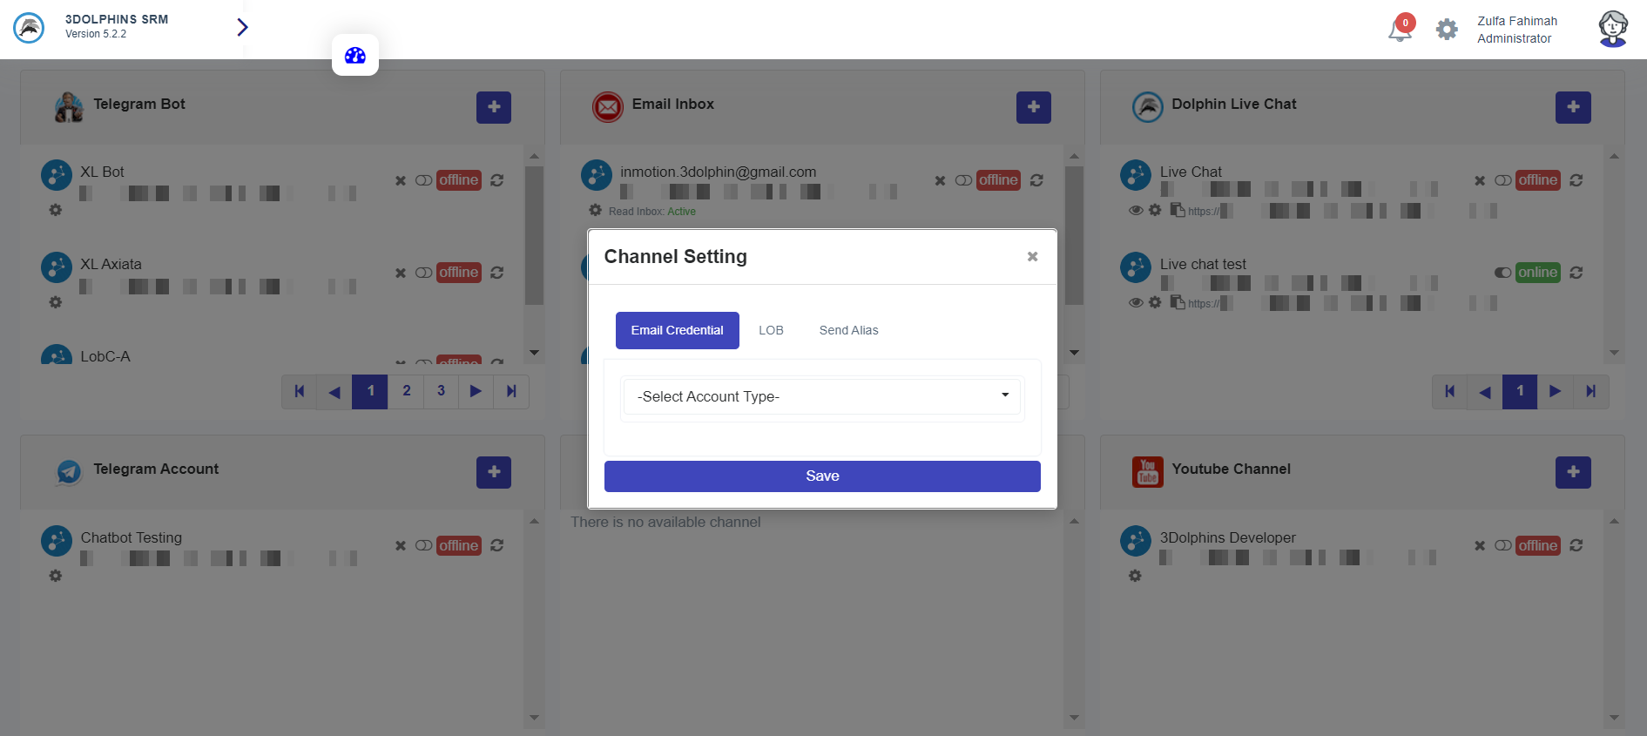This screenshot has width=1647, height=736.
Task: Open Zulfa Fahimah user avatar
Action: click(1612, 30)
